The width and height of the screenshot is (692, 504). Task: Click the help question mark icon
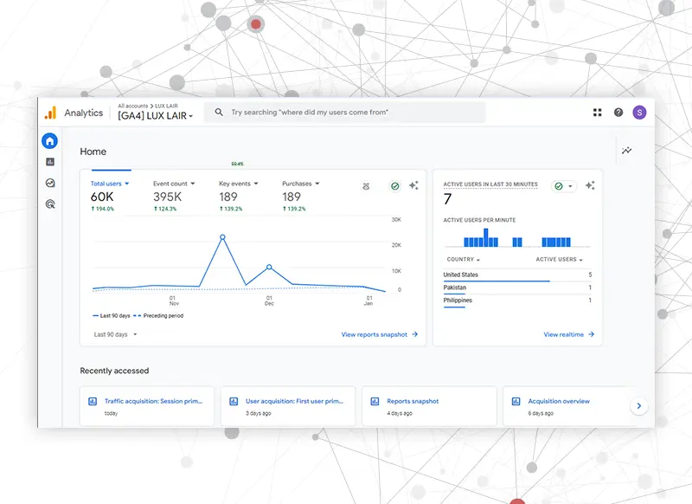point(618,113)
